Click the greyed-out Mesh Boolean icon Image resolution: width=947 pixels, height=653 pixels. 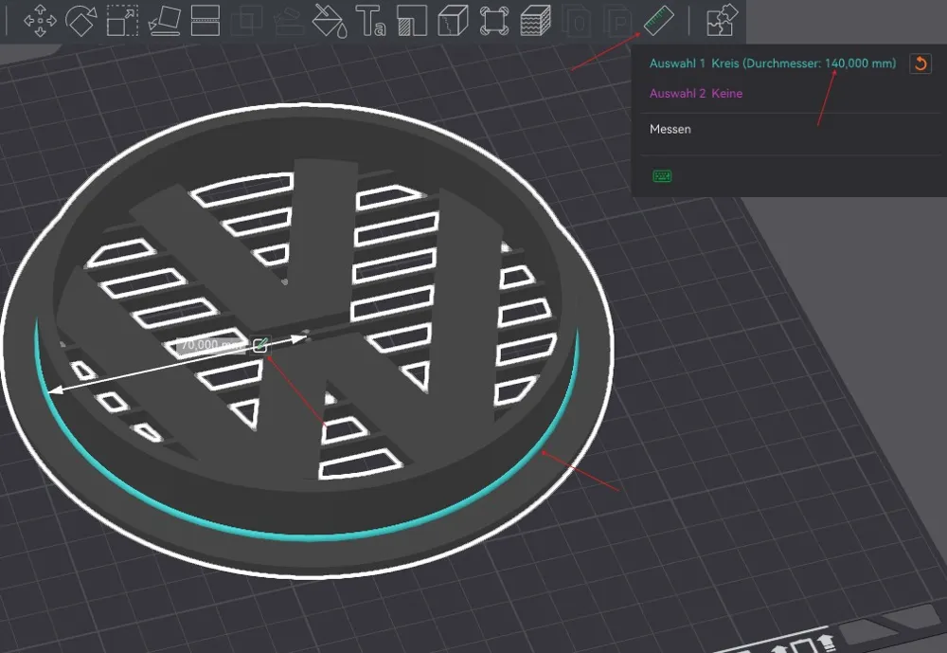click(x=246, y=21)
